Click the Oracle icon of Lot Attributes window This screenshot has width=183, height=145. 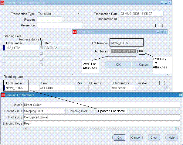75,32
